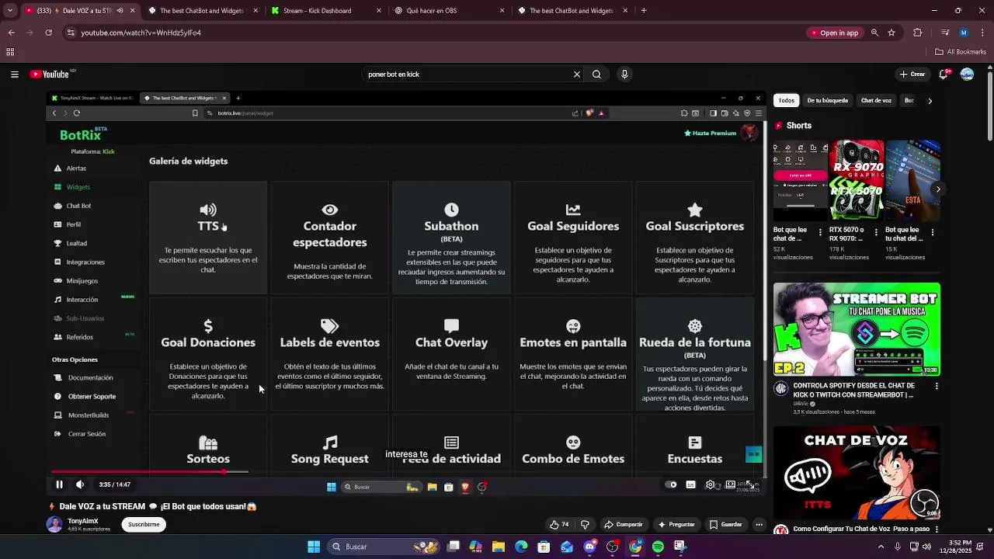Open Goal Donaciones dollar widget

208,354
